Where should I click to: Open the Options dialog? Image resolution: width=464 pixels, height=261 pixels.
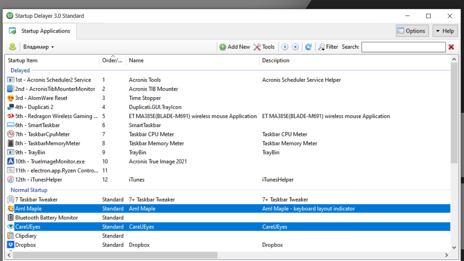click(412, 31)
